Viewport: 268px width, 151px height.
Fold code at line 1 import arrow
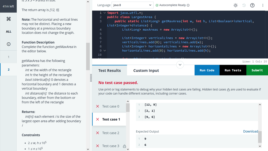(x=105, y=13)
